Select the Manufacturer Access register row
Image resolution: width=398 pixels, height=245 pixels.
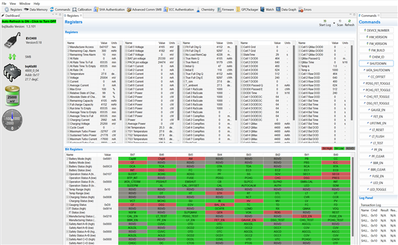tap(93, 47)
